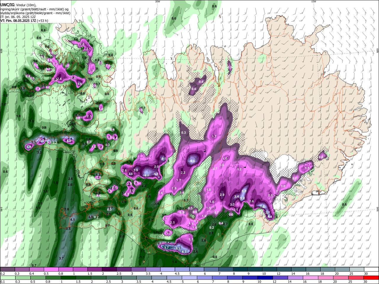Select the lavender-blue 4–4.5 snow legend swatch

coord(168,270)
